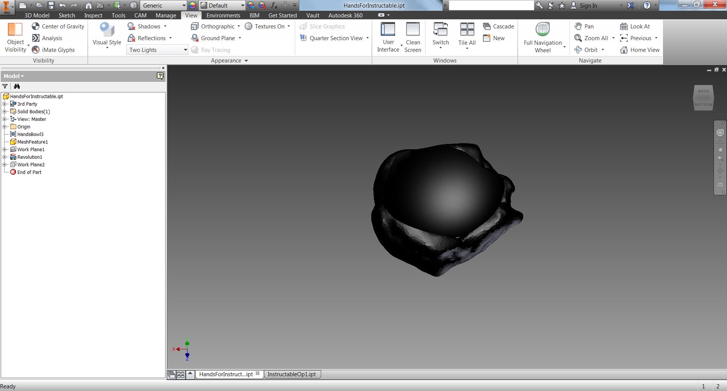
Task: Click the ViewCube BACK face
Action: (704, 91)
